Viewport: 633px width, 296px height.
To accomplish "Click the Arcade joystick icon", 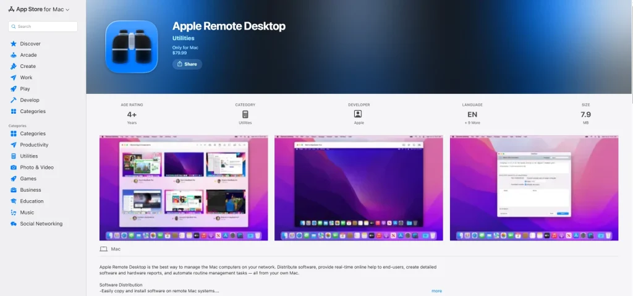I will tap(14, 55).
